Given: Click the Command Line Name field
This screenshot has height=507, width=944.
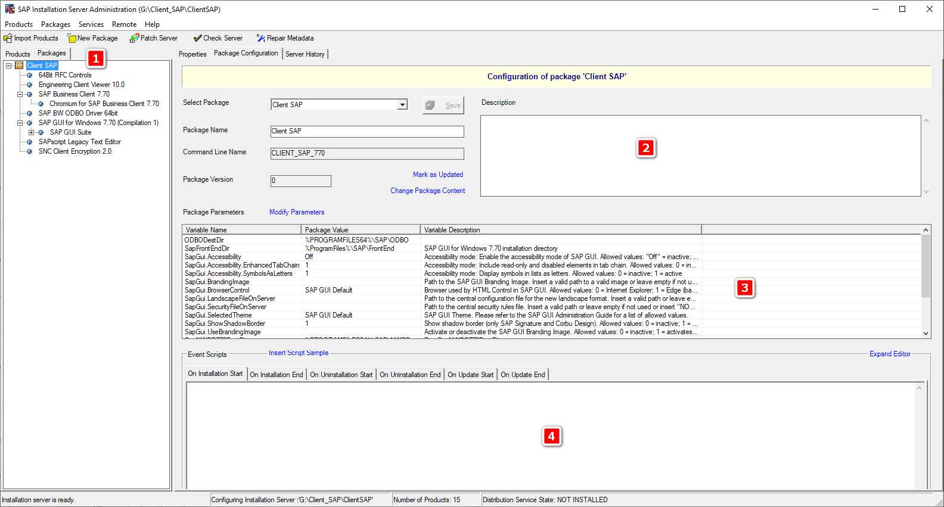Looking at the screenshot, I should coord(367,154).
